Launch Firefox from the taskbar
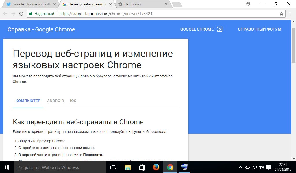Image resolution: width=296 pixels, height=173 pixels. tap(156, 167)
